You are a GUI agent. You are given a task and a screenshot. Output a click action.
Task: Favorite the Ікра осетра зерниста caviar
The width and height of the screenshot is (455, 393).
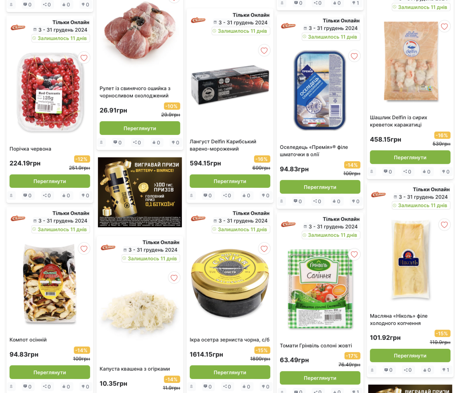264,249
